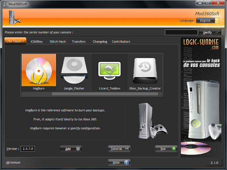Click the Run button
The height and width of the screenshot is (170, 227).
(166, 149)
